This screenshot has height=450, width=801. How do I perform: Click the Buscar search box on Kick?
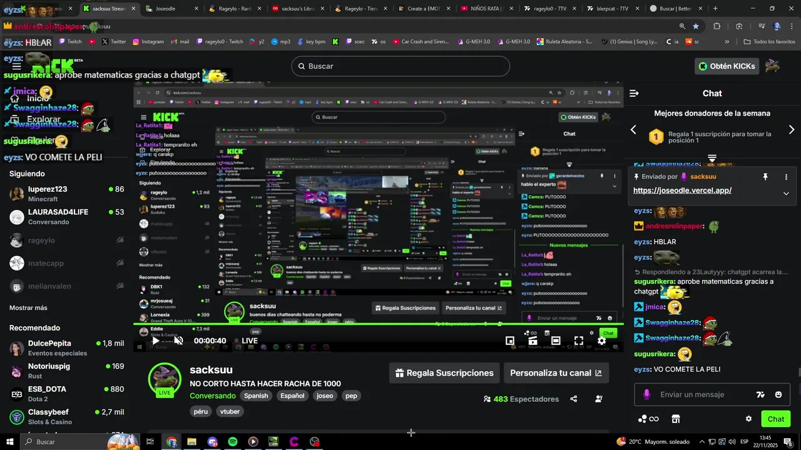pos(400,66)
